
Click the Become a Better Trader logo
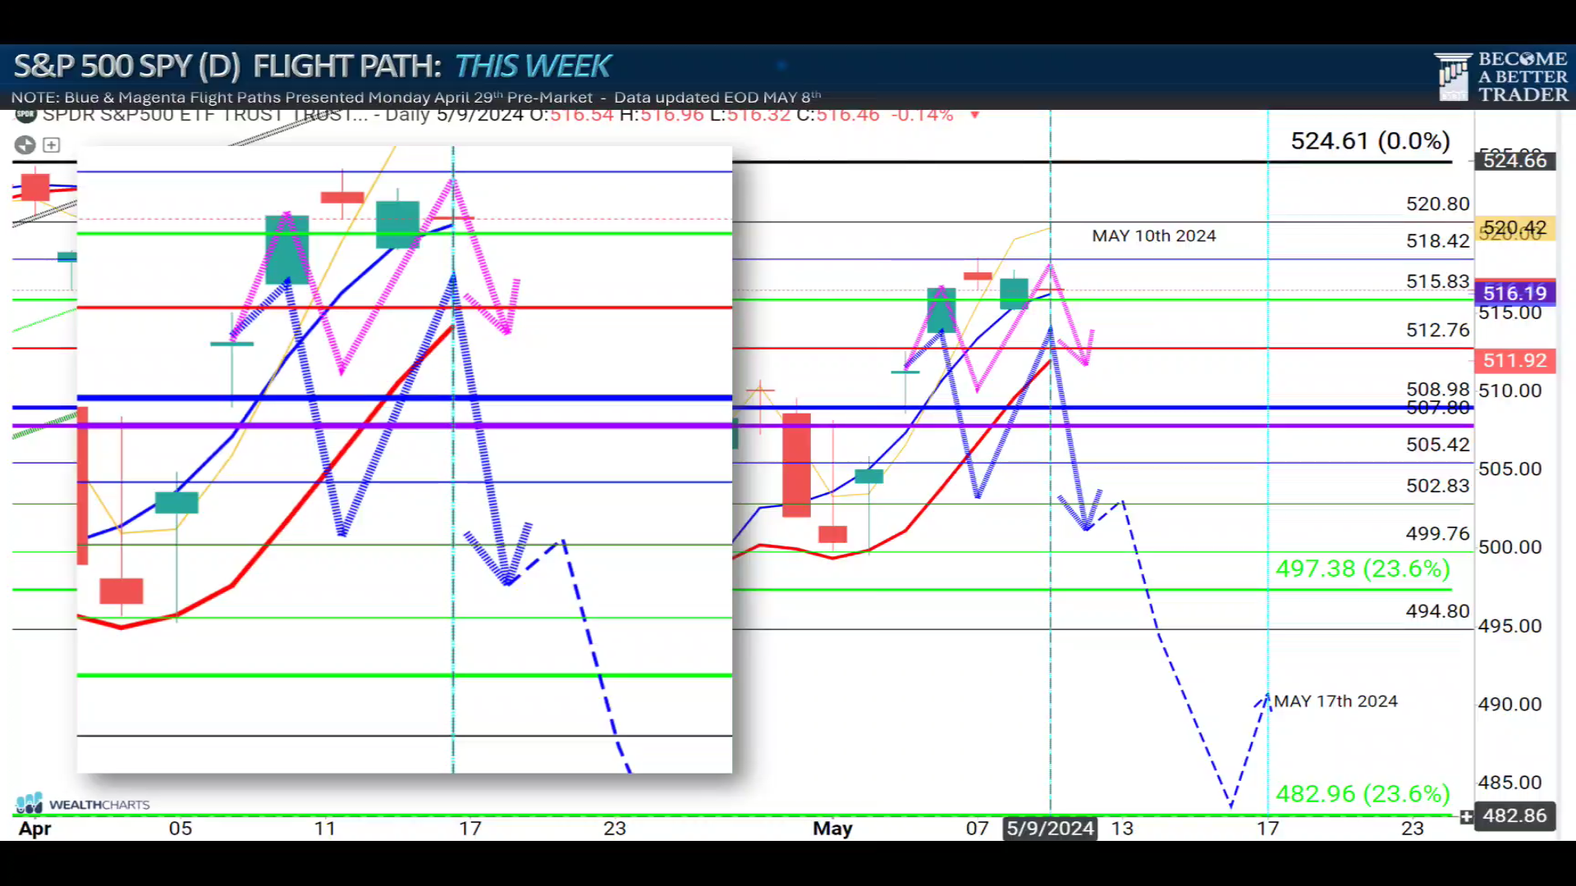[x=1501, y=77]
